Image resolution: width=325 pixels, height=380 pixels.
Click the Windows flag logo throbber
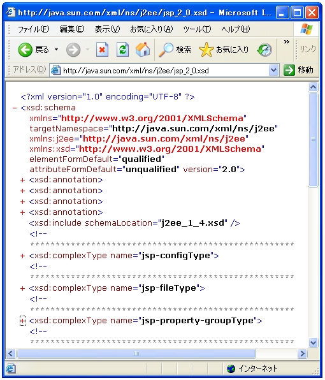pyautogui.click(x=307, y=29)
